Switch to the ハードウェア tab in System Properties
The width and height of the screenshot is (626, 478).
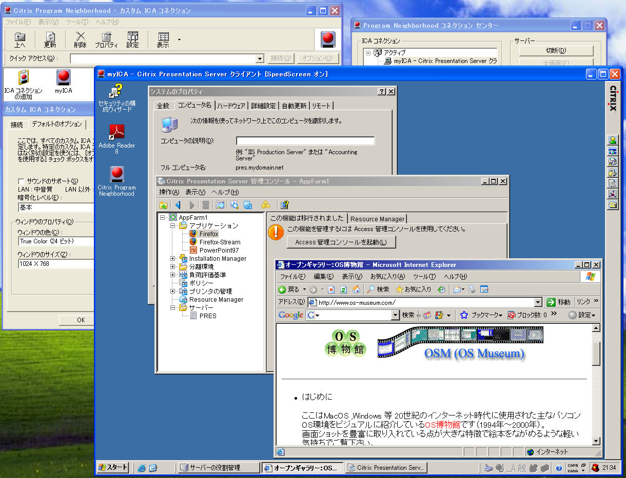tap(231, 106)
